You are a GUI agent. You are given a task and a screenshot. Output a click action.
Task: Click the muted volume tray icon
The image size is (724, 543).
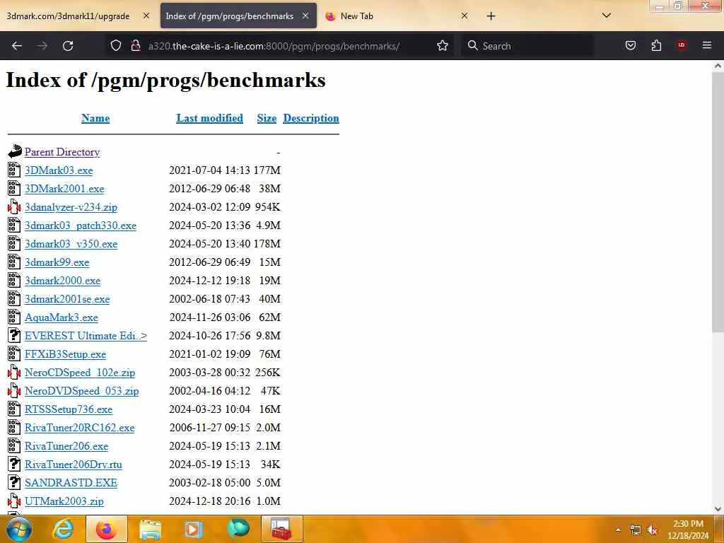coord(652,530)
